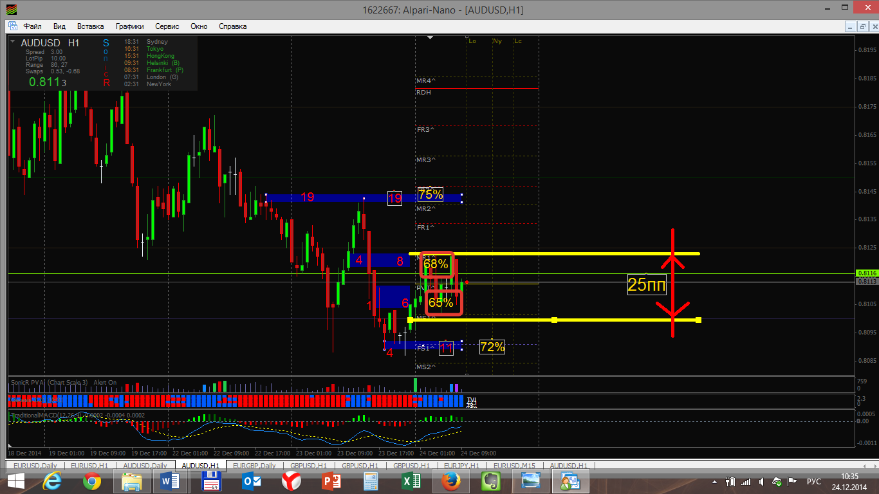Screen dimensions: 879x494
Task: Open the floppy disk app on the taskbar
Action: coord(211,481)
